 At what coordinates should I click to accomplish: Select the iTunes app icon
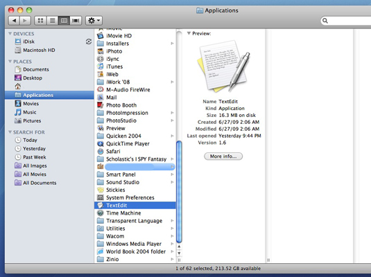[x=101, y=66]
